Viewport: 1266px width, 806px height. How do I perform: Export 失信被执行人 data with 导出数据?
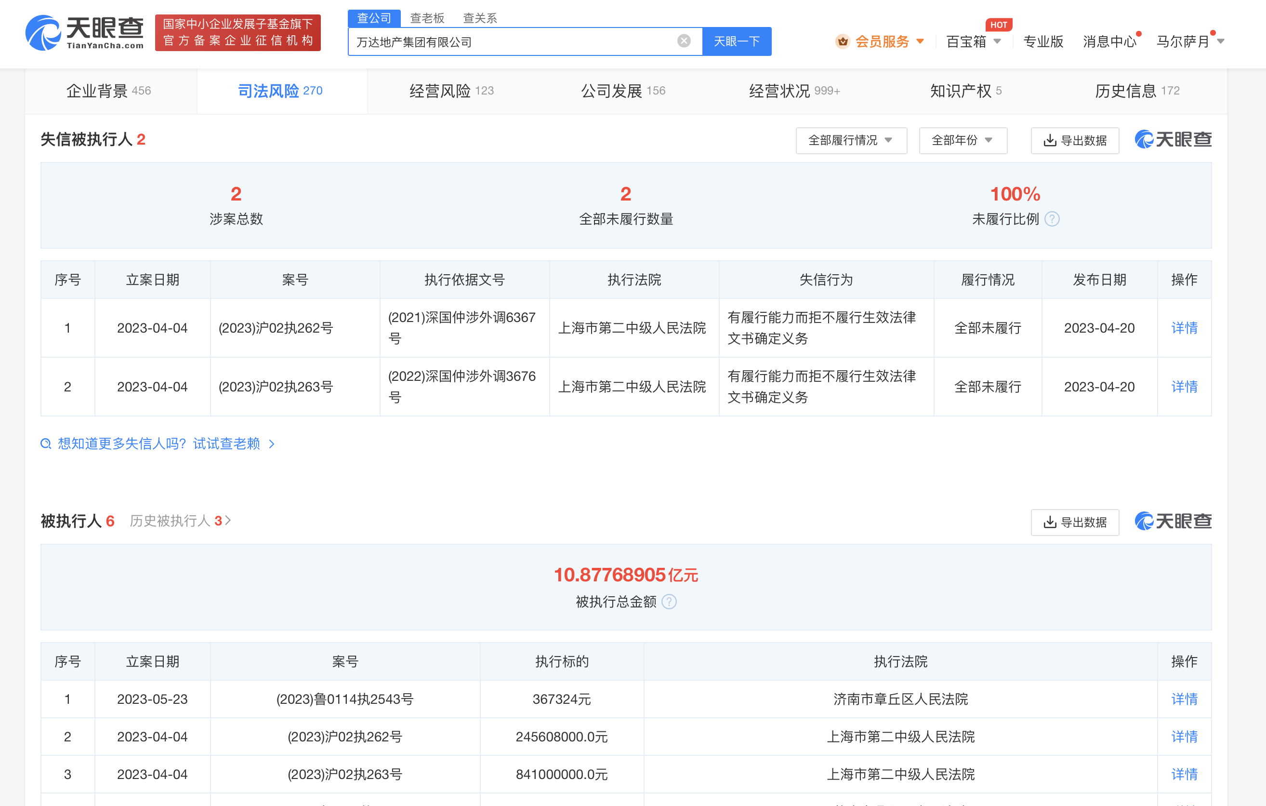tap(1075, 140)
